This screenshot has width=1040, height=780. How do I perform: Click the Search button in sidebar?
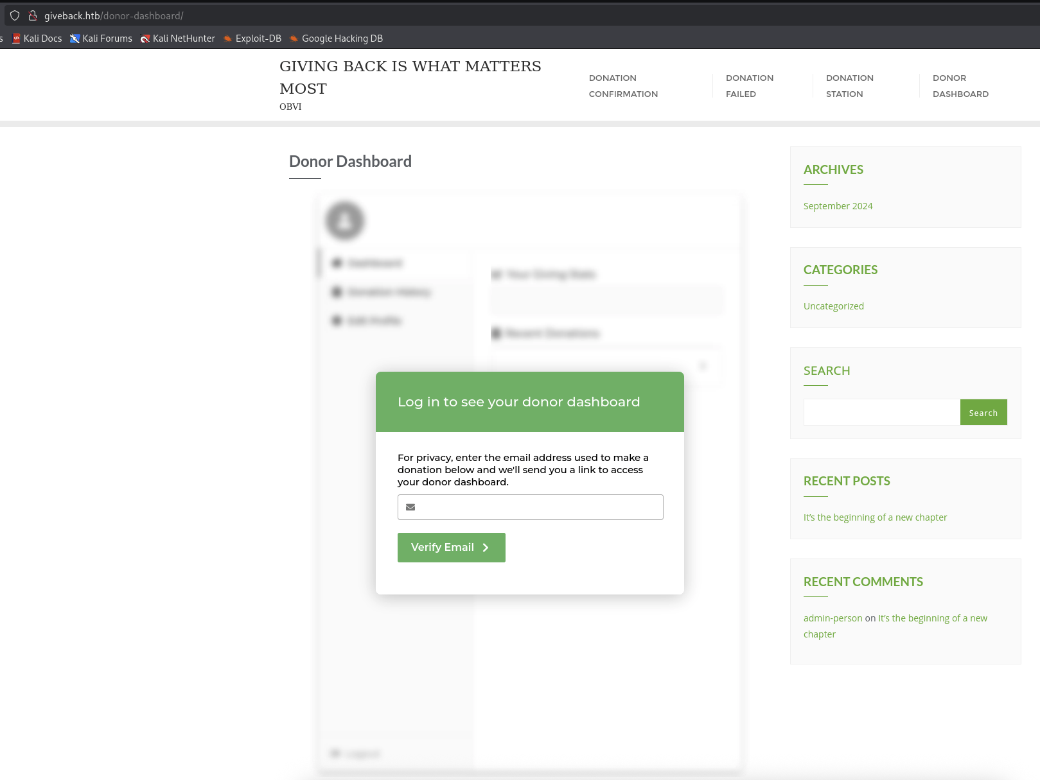(x=983, y=412)
